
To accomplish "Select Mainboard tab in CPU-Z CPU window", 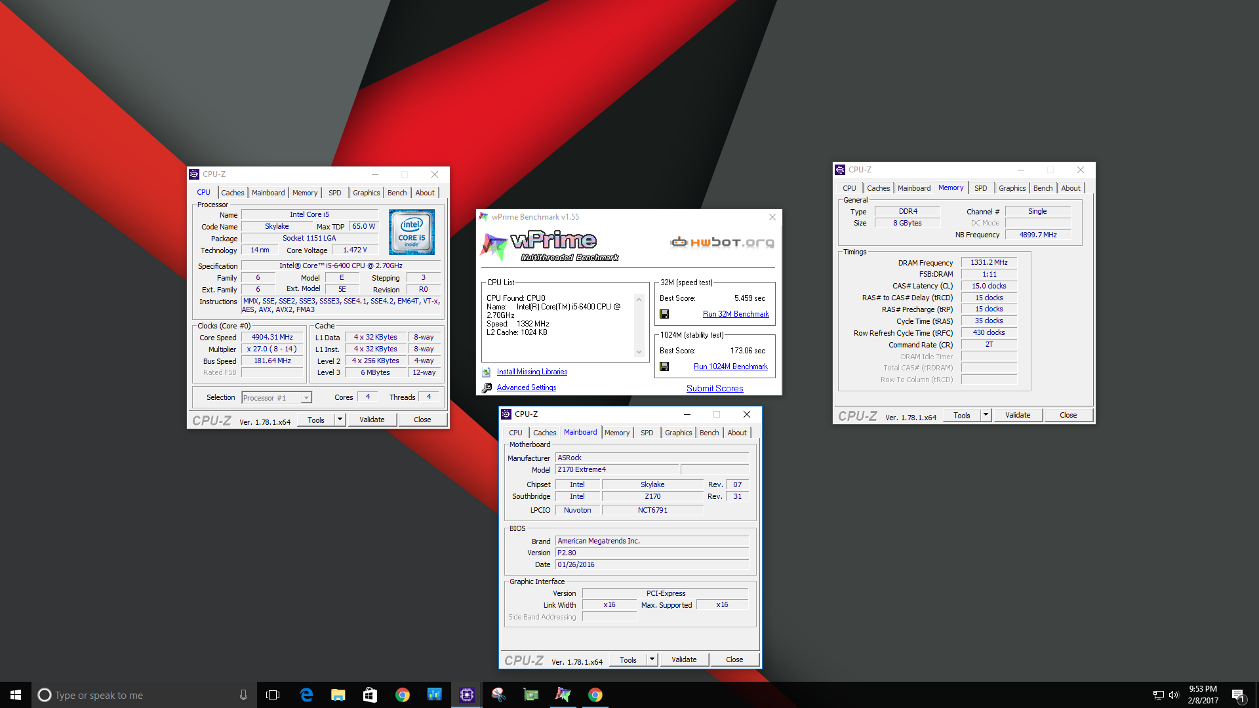I will click(x=268, y=193).
